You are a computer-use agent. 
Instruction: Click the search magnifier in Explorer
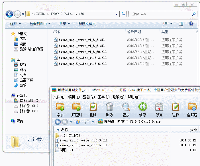[x=194, y=14]
